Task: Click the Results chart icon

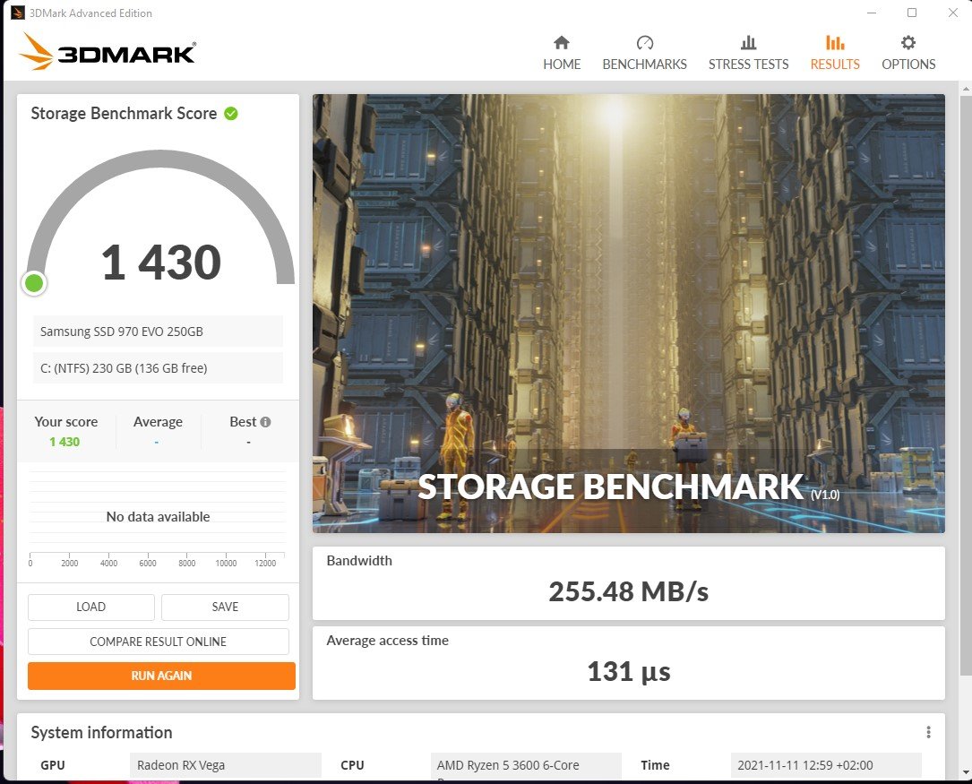Action: pyautogui.click(x=834, y=42)
